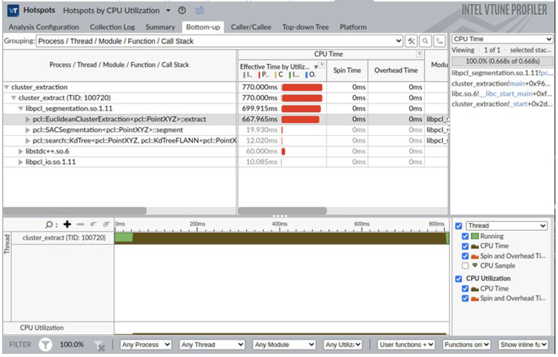
Task: Open the Summary tab
Action: 160,27
